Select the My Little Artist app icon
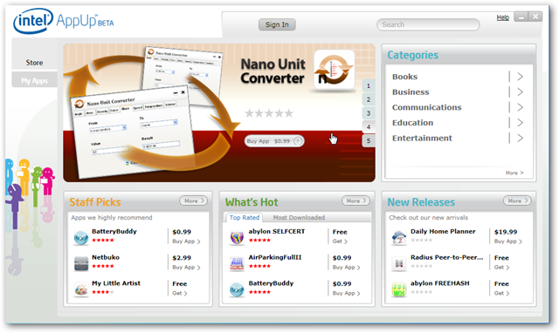The height and width of the screenshot is (333, 559). pyautogui.click(x=81, y=289)
